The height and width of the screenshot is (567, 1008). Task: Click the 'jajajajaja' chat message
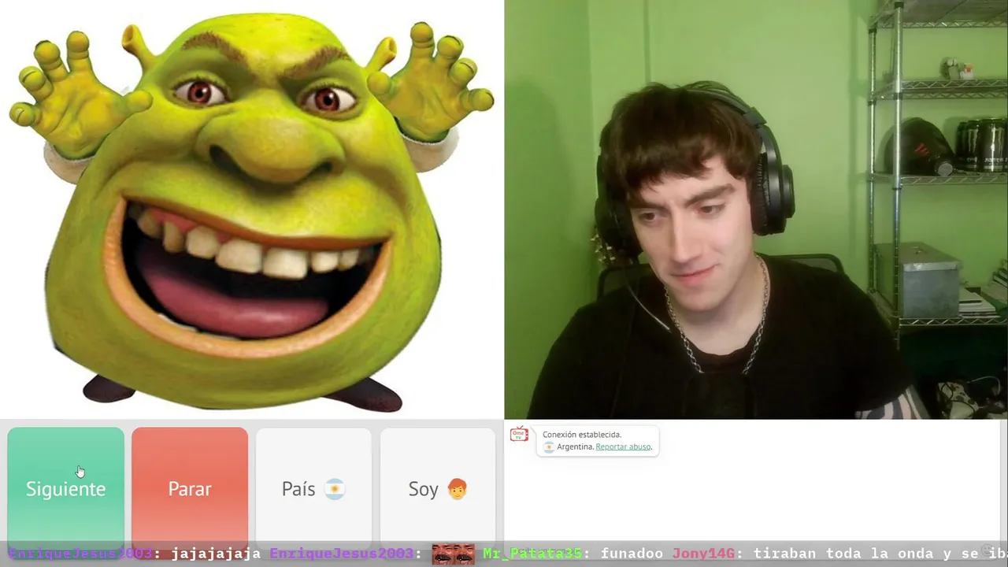[x=216, y=554]
